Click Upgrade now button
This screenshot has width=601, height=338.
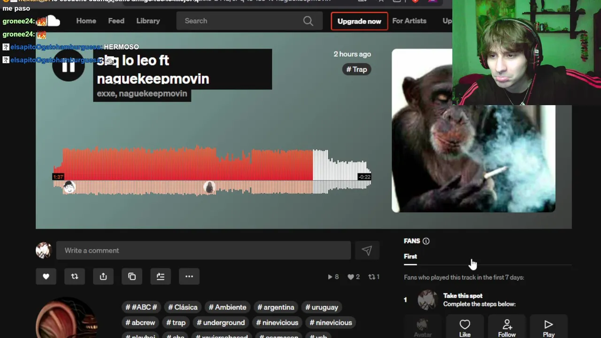point(359,21)
